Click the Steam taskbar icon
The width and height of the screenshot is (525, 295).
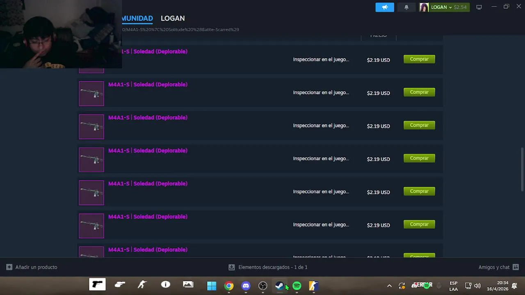(x=280, y=286)
